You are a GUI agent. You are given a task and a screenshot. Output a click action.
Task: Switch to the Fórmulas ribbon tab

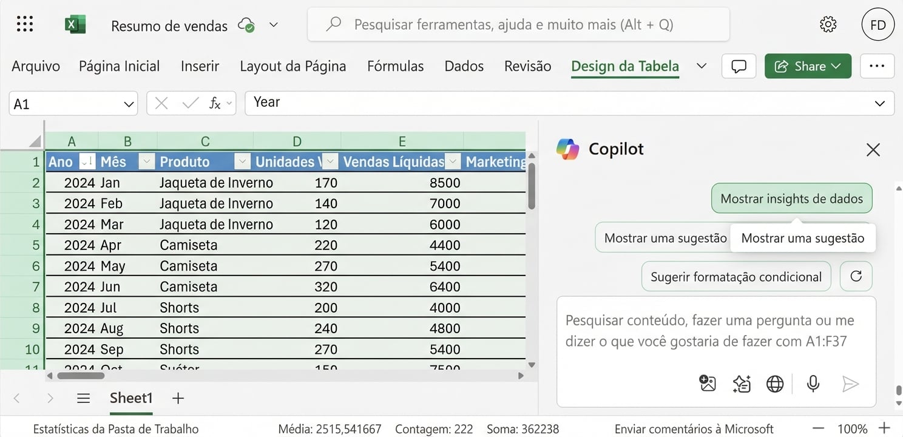click(395, 66)
